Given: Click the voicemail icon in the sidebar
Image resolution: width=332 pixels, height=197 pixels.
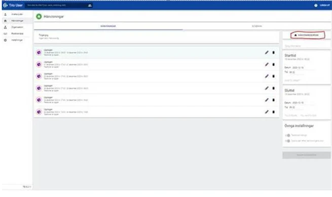Looking at the screenshot, I should pos(5,34).
